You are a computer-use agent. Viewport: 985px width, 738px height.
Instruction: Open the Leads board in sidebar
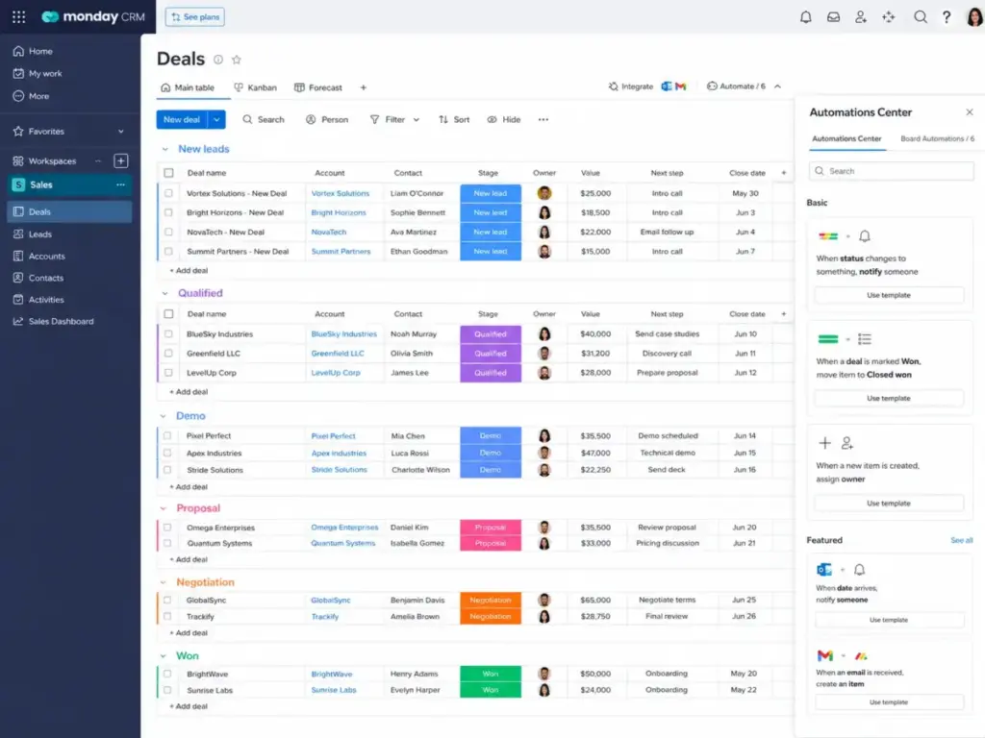[x=40, y=234]
